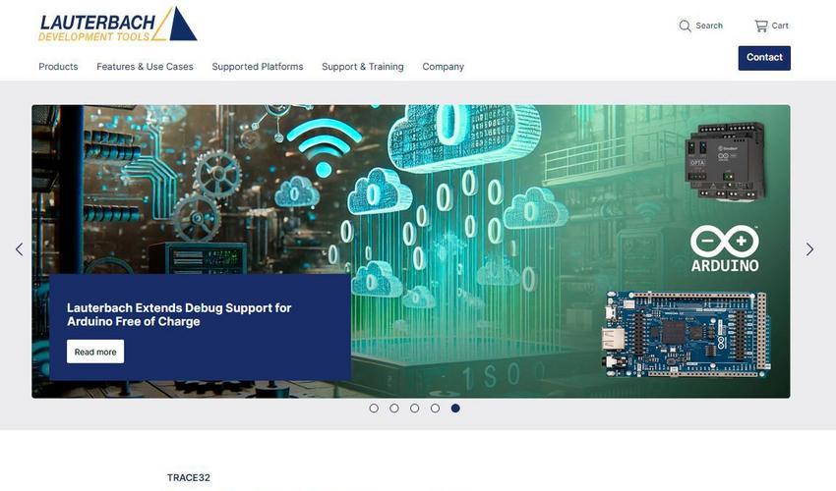836x491 pixels.
Task: Open the shopping cart icon
Action: 761,26
